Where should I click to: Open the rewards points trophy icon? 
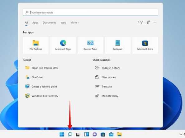140,22
